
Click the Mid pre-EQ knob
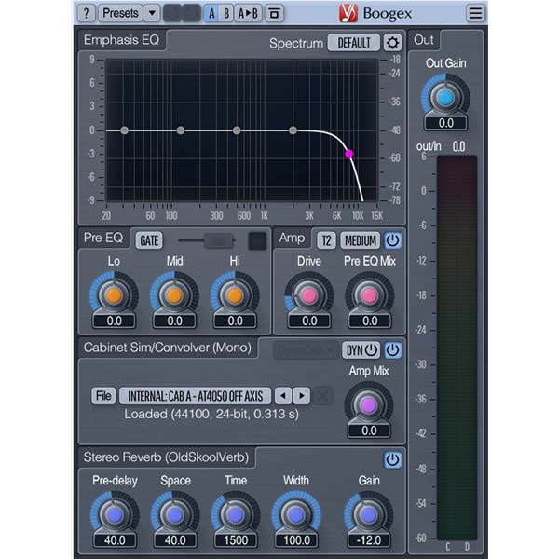pyautogui.click(x=174, y=295)
